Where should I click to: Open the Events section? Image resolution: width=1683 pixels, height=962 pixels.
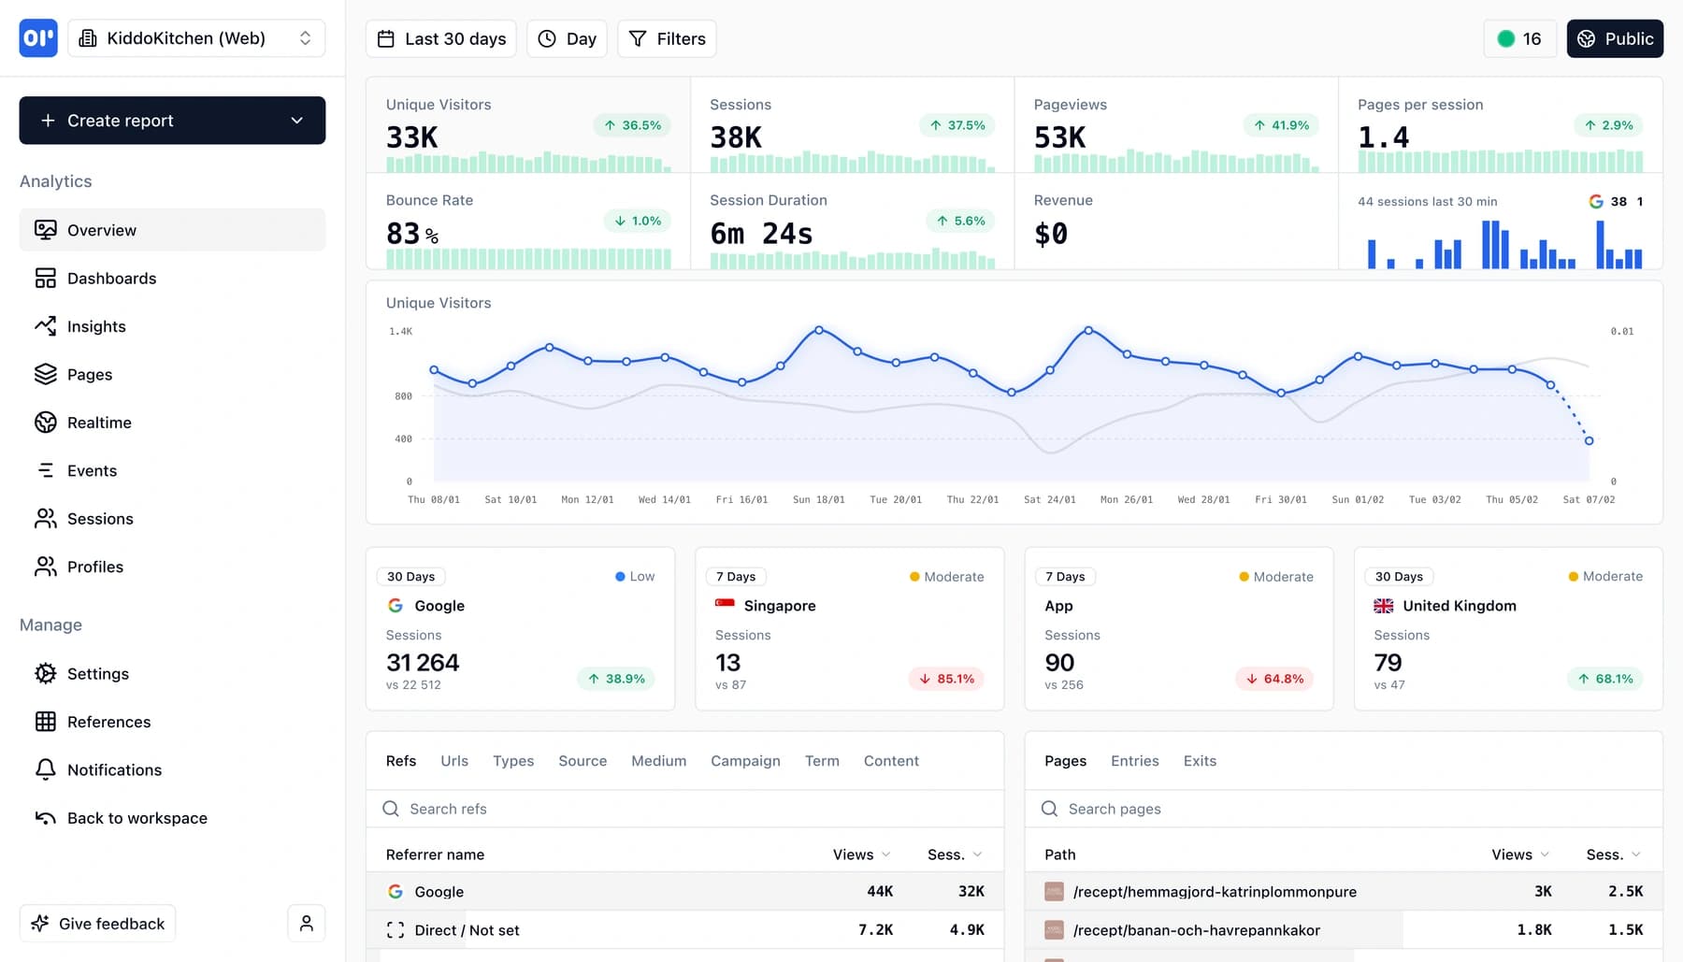(x=92, y=470)
